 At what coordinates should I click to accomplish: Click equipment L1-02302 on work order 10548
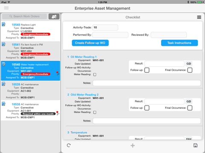(x=26, y=31)
